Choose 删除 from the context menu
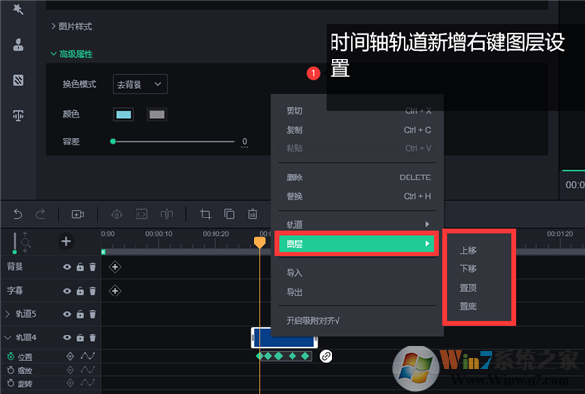The width and height of the screenshot is (585, 394). coord(358,177)
